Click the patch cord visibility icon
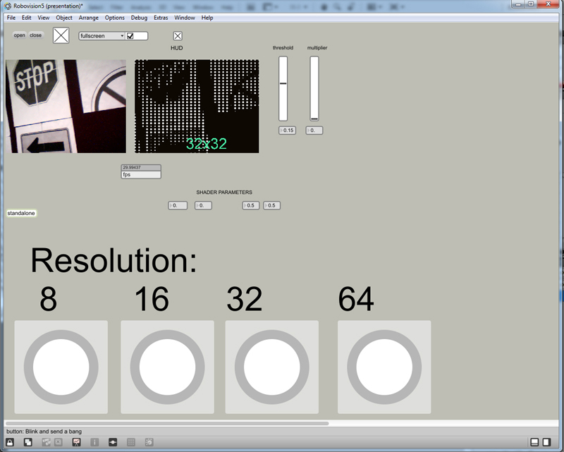Screen dimensions: 564x452 tap(113, 442)
